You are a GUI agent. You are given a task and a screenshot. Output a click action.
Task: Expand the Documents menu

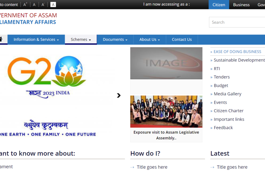[x=115, y=39]
